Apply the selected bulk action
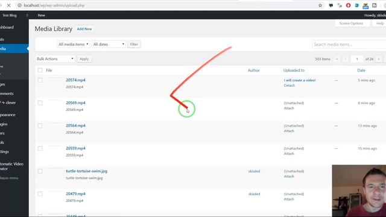This screenshot has width=386, height=217. pos(84,59)
